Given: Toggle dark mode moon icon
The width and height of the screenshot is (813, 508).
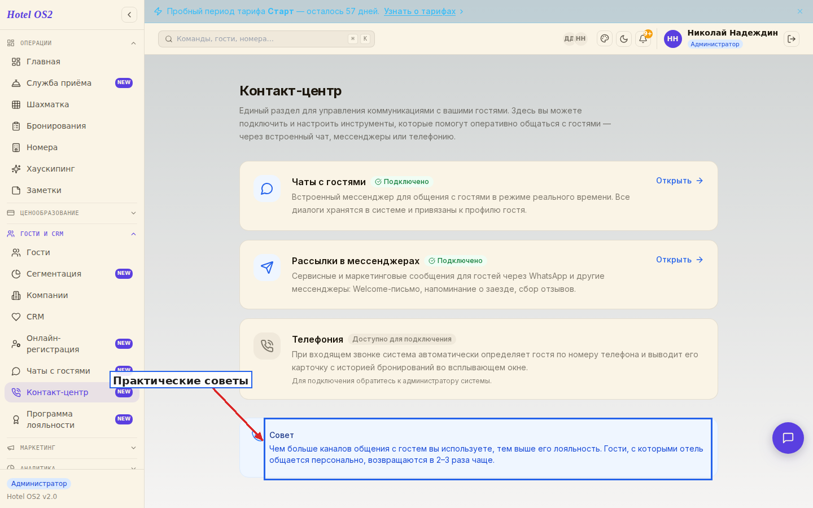Looking at the screenshot, I should pyautogui.click(x=624, y=39).
